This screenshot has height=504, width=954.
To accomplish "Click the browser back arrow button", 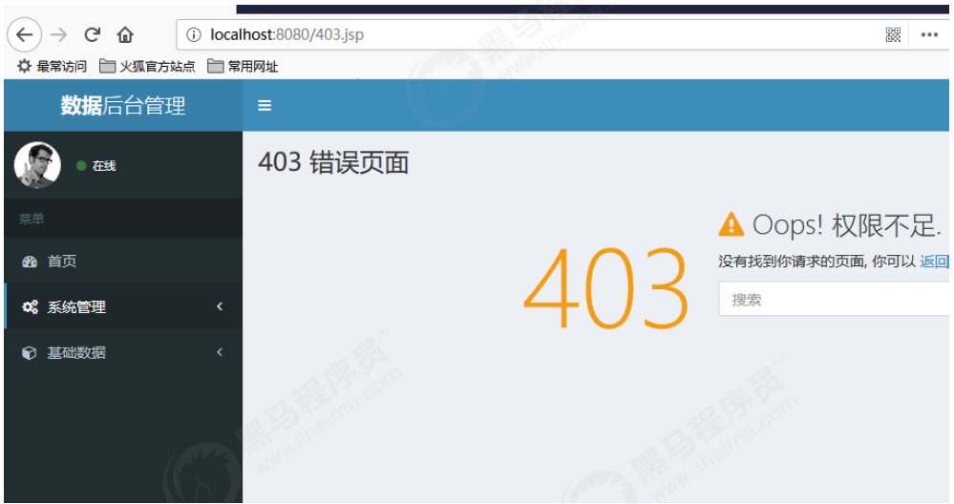I will click(x=24, y=34).
